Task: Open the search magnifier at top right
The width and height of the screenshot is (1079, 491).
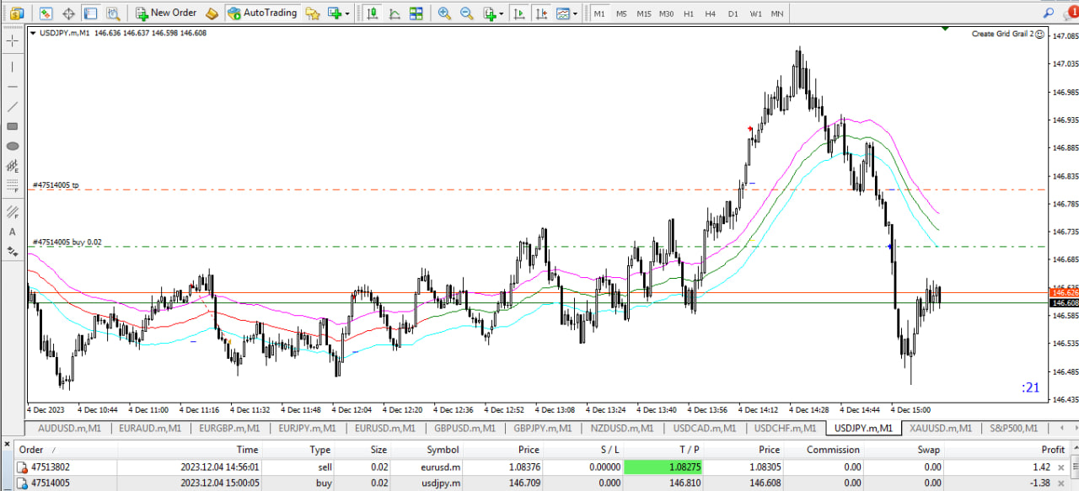Action: click(1048, 13)
